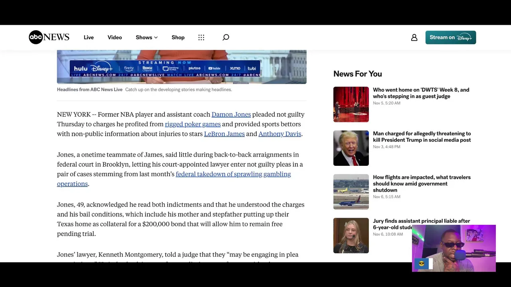The image size is (511, 287).
Task: Click the sunglasses emoji badge on webcam
Action: pyautogui.click(x=421, y=264)
